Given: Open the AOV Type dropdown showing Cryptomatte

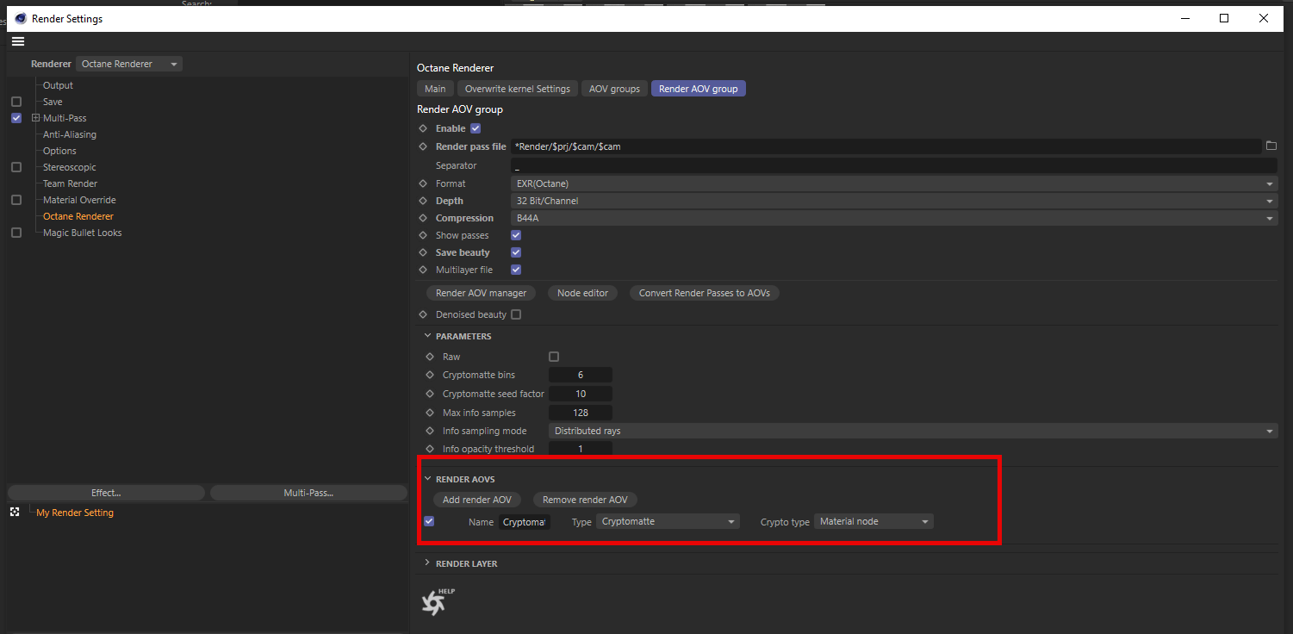Looking at the screenshot, I should point(668,521).
